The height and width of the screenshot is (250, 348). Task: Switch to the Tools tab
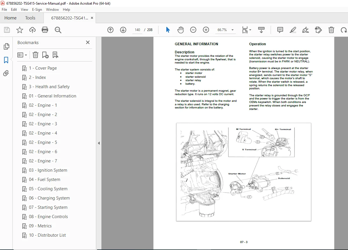tap(30, 18)
